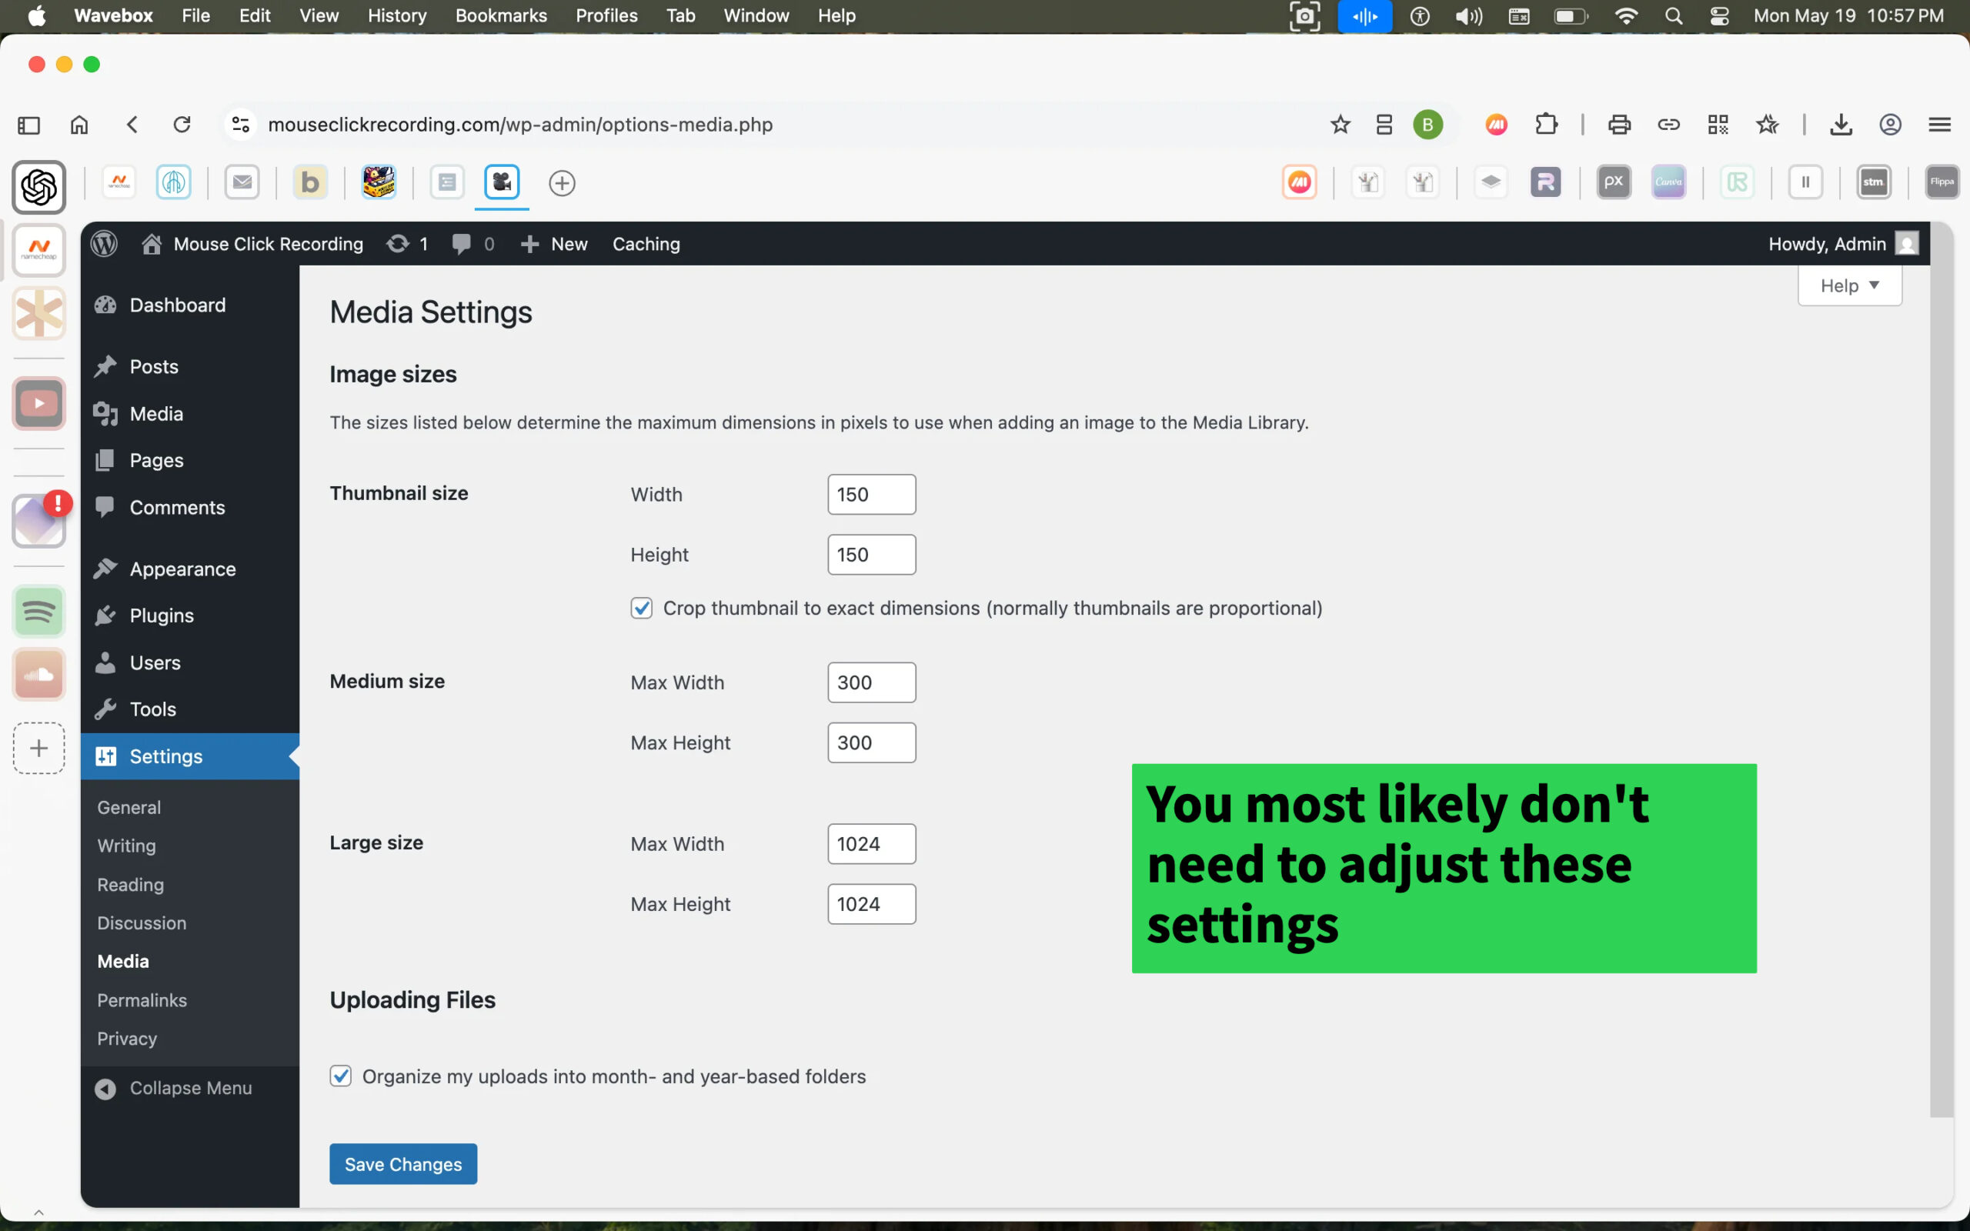This screenshot has height=1231, width=1970.
Task: Click the page vertical scrollbar
Action: pos(1941,668)
